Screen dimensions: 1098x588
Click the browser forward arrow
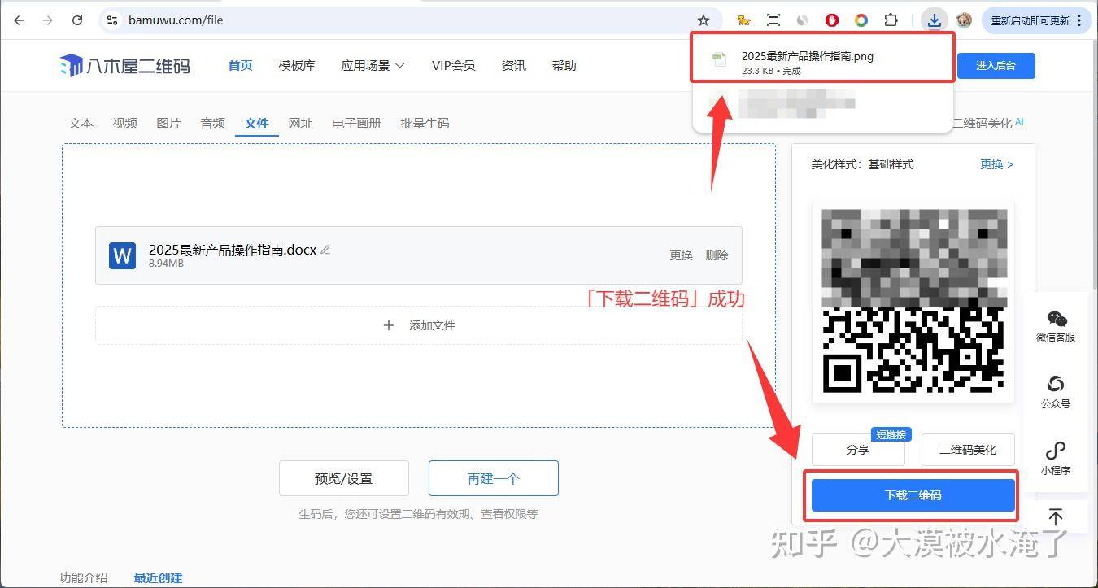48,20
